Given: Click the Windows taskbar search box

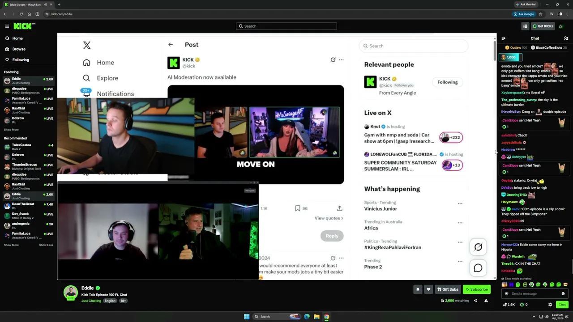Looking at the screenshot, I should tap(277, 317).
